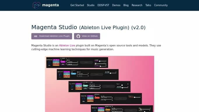Follow the Ableton Live hyperlink
This screenshot has width=199, height=112.
[67, 45]
